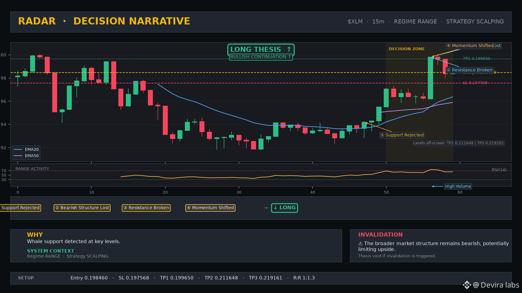Click STRATEGY SCALPING in the header
Screen dimensions: 522x293
click(475, 22)
